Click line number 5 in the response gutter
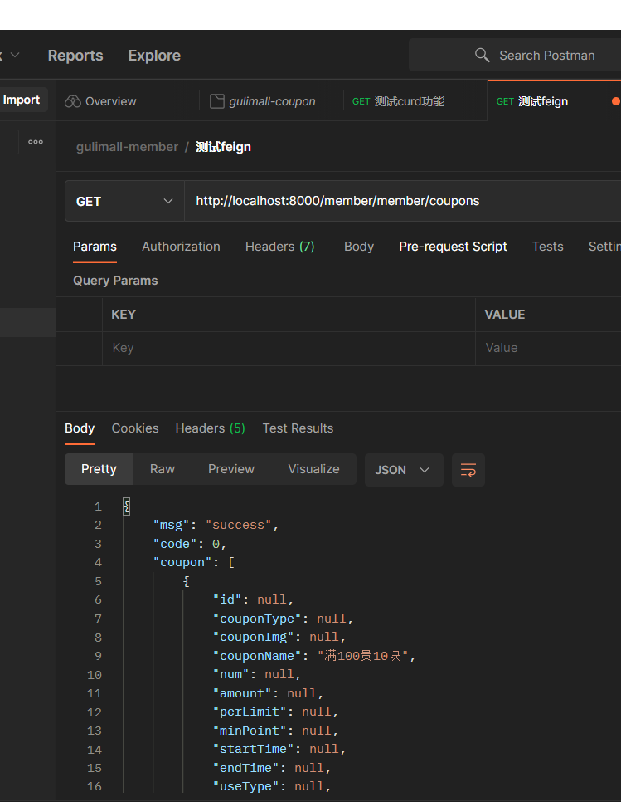This screenshot has height=802, width=621. 98,581
